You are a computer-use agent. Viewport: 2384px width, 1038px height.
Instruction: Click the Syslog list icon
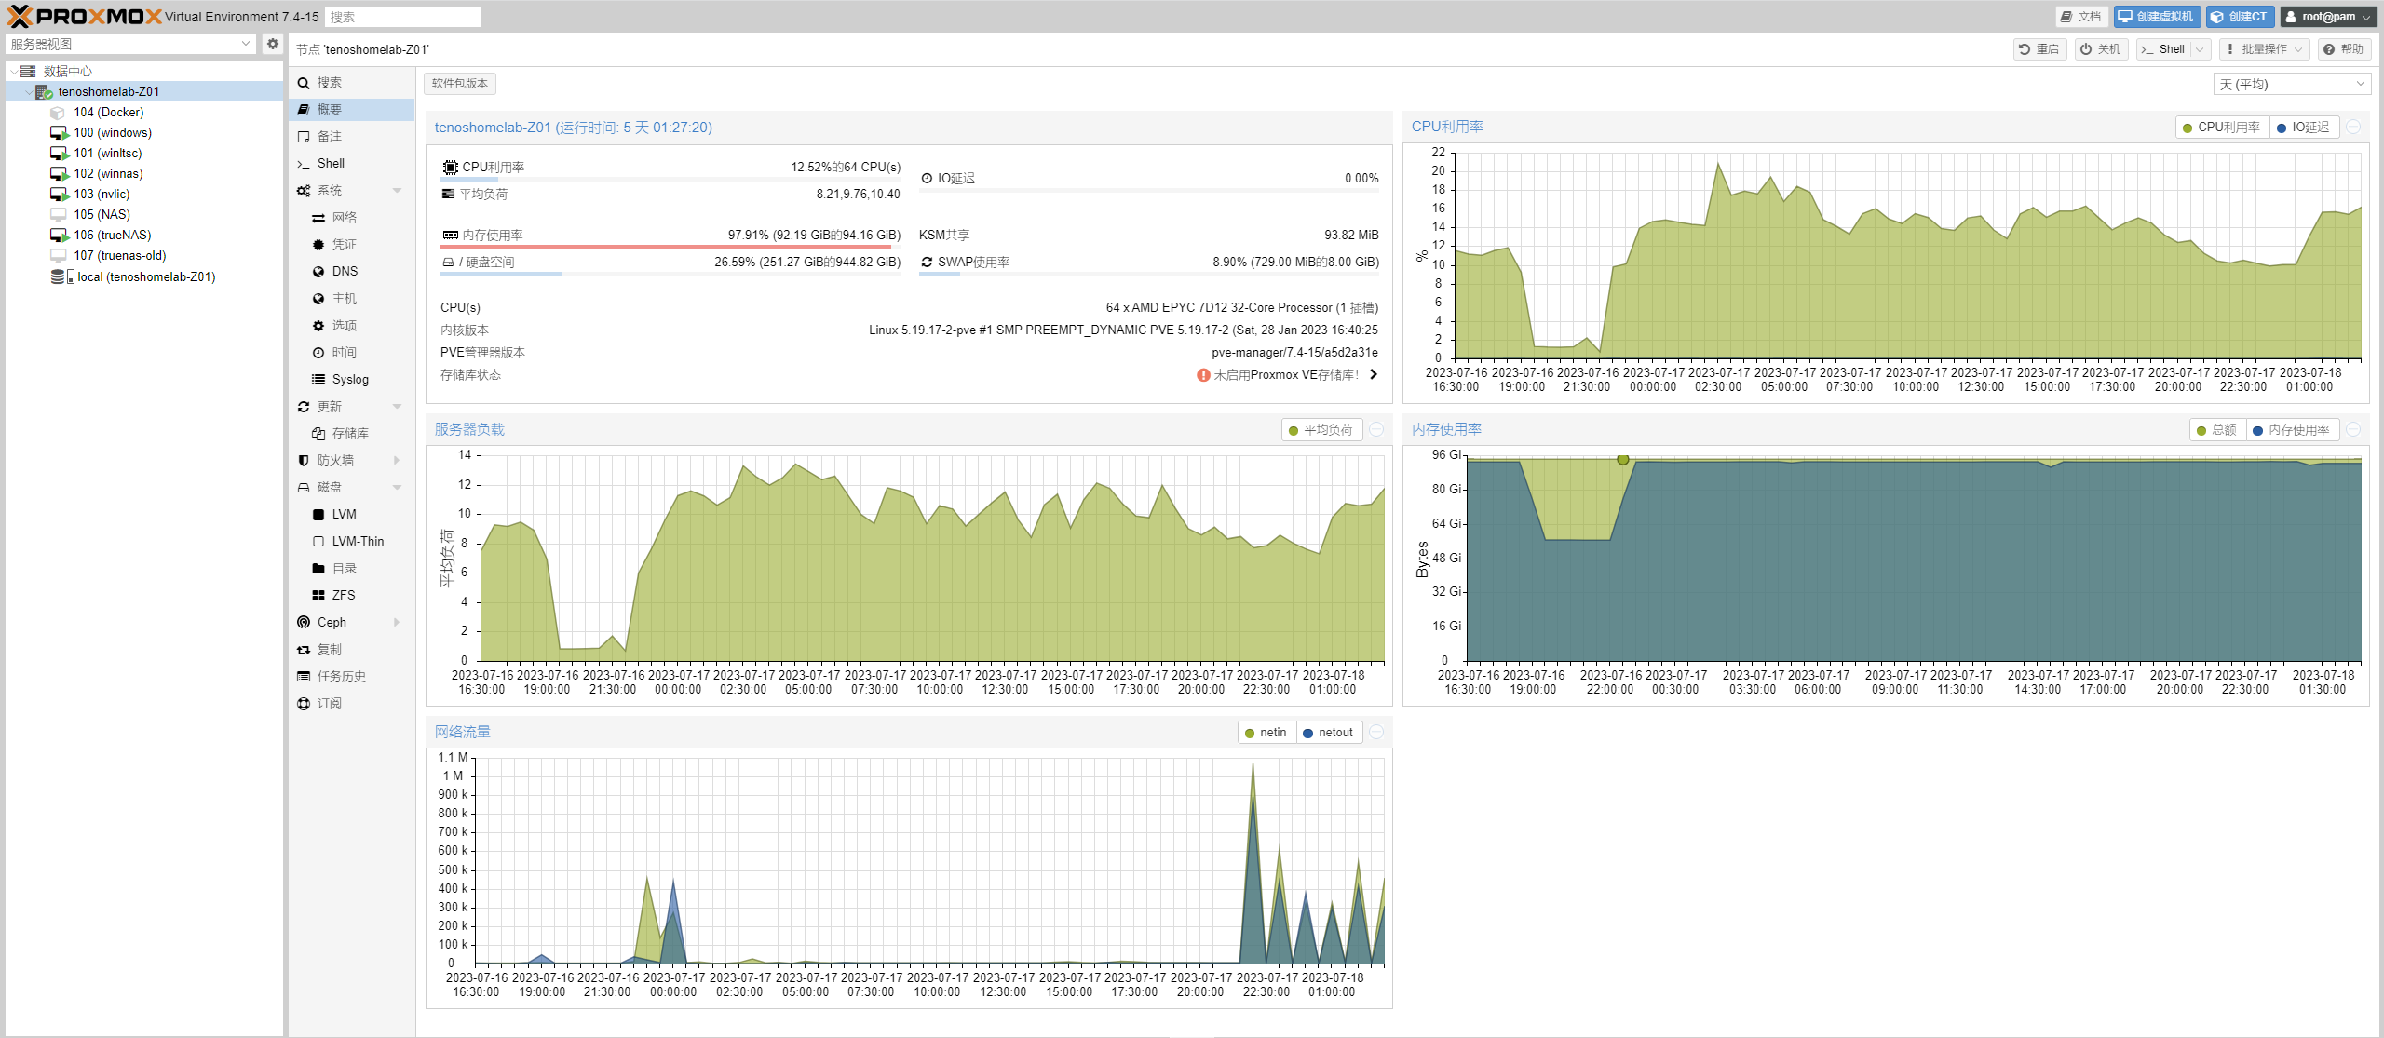point(318,380)
